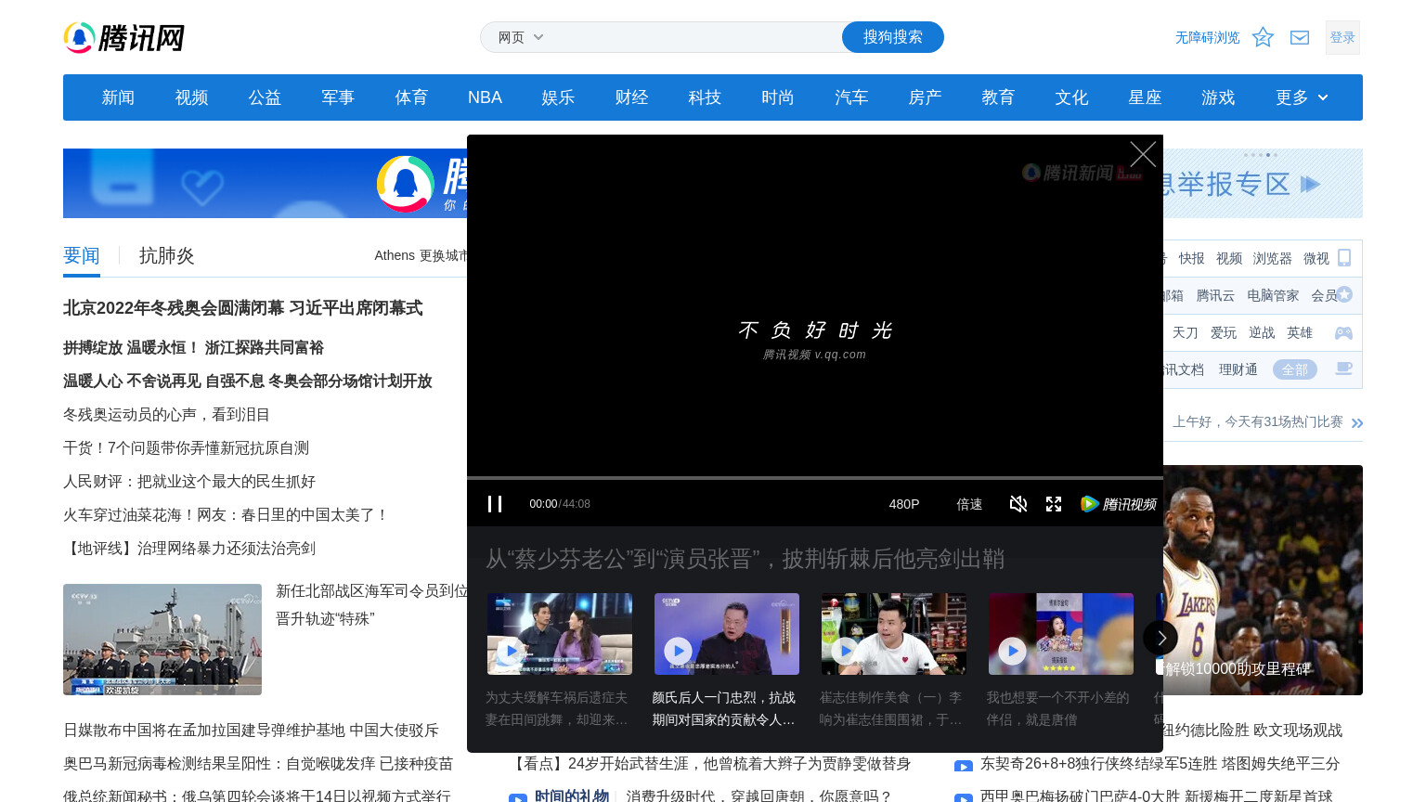
Task: Open the 480P quality selector
Action: tap(904, 504)
